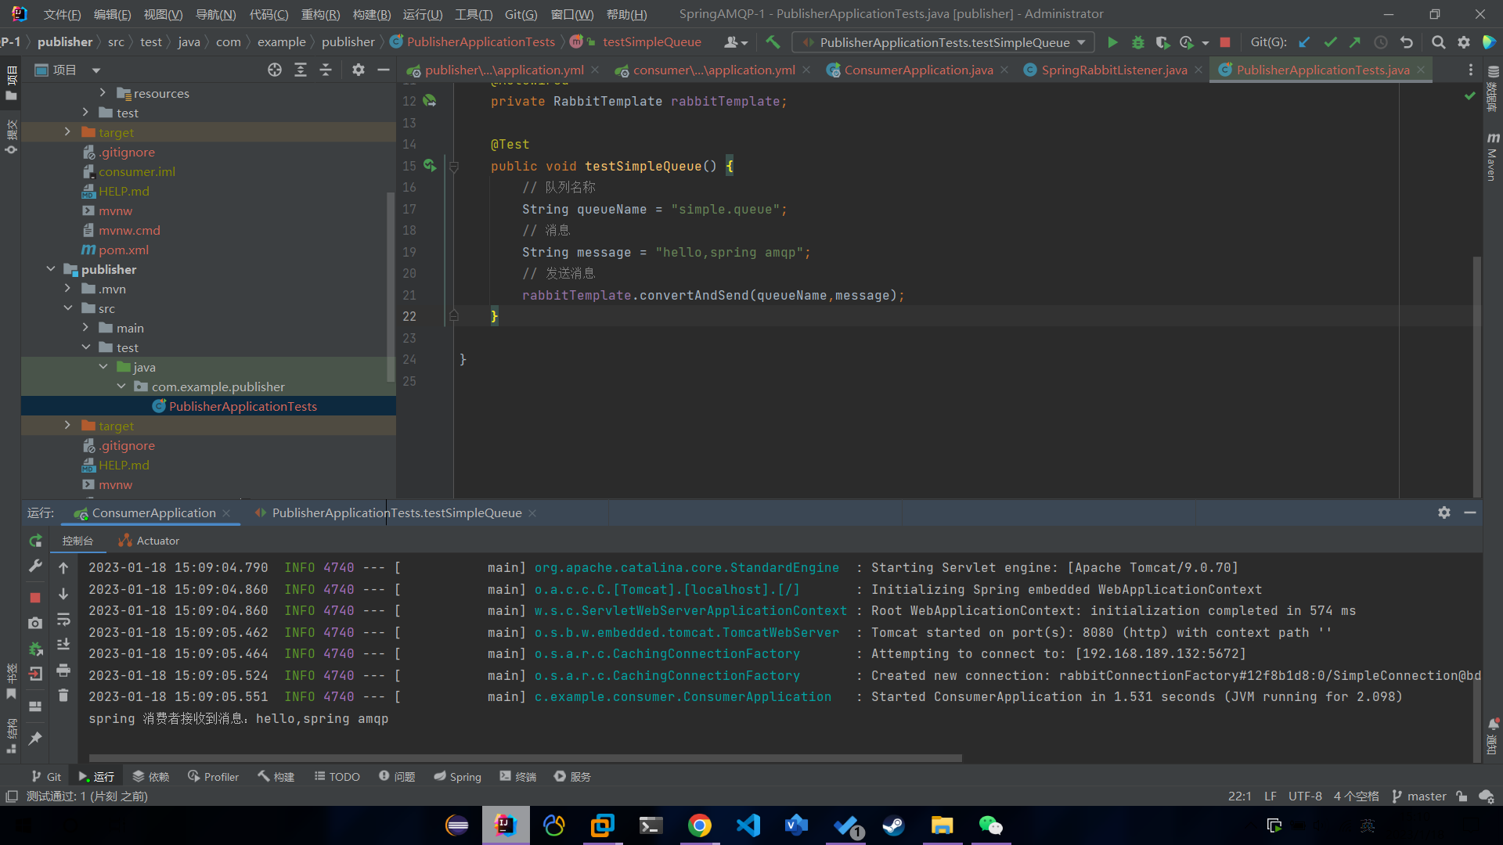Open Spring tool window button
The image size is (1503, 845).
pos(458,777)
